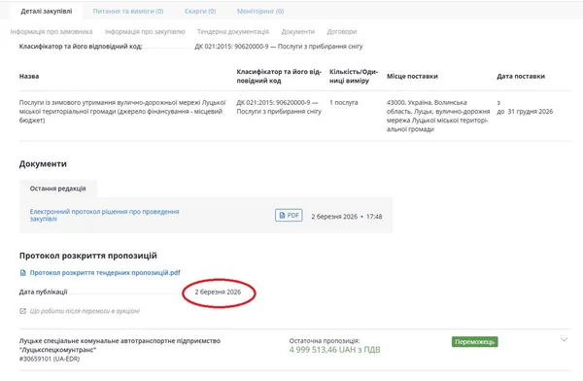Viewport: 583px width, 381px height.
Task: Switch to Питання та вимоги (0) tab
Action: tap(128, 11)
